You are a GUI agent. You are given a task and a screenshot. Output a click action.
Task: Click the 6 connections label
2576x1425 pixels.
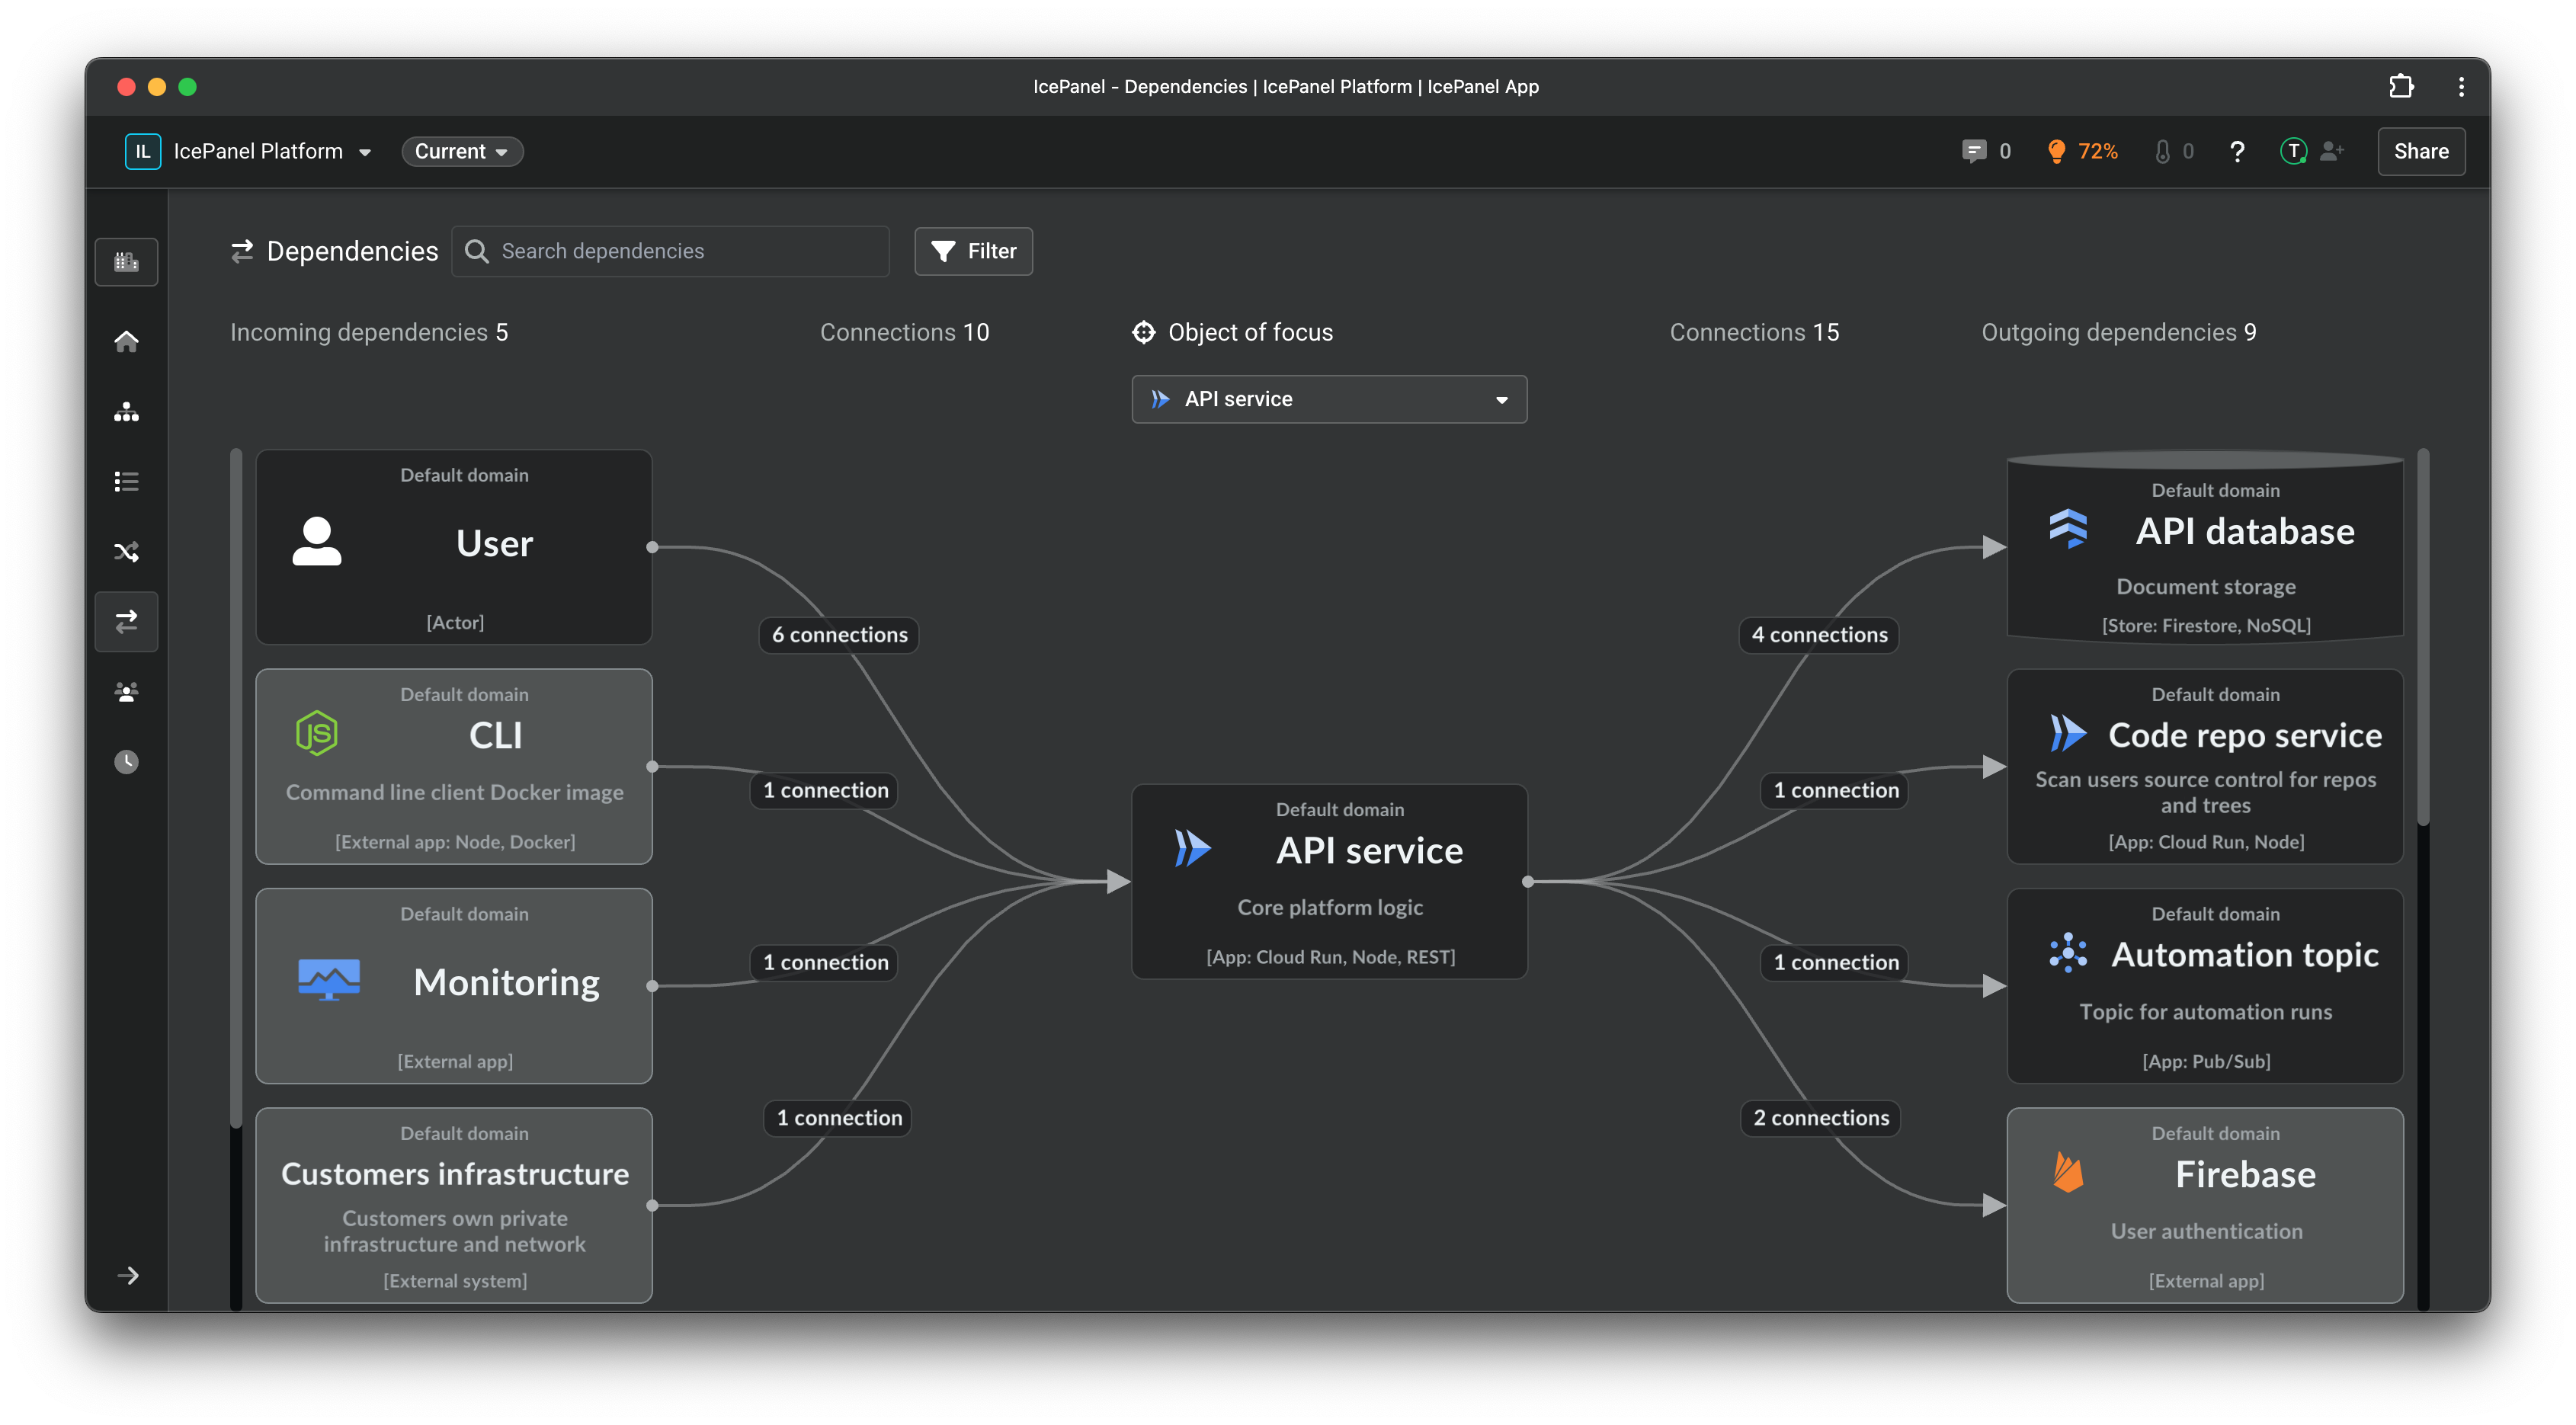click(839, 635)
